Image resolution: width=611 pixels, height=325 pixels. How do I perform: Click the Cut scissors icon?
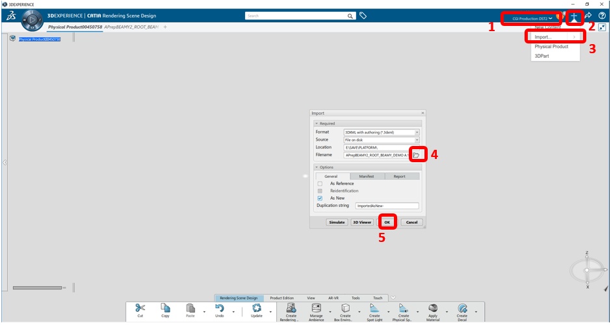click(x=140, y=308)
